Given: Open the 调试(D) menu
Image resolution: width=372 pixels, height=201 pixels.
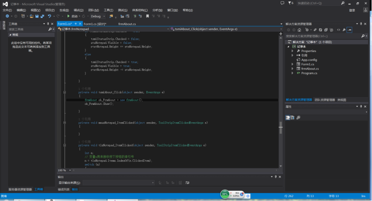Looking at the screenshot, I should 78,10.
